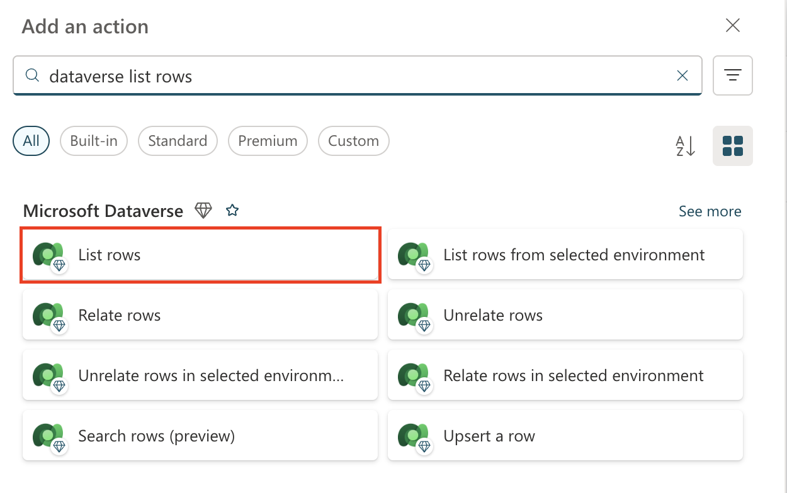The height and width of the screenshot is (493, 787).
Task: Enable the Premium connector filter
Action: point(268,141)
